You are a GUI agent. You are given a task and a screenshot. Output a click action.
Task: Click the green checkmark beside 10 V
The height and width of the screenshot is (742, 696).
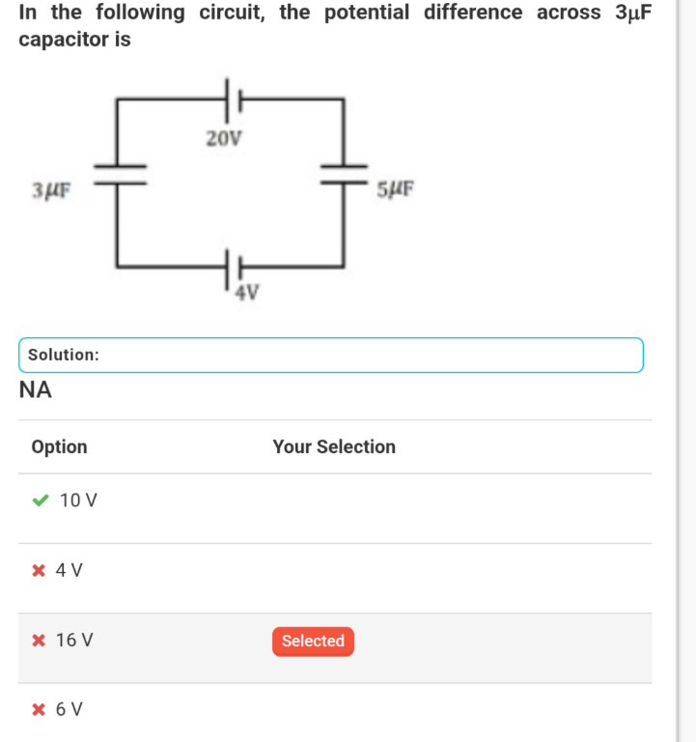click(41, 500)
